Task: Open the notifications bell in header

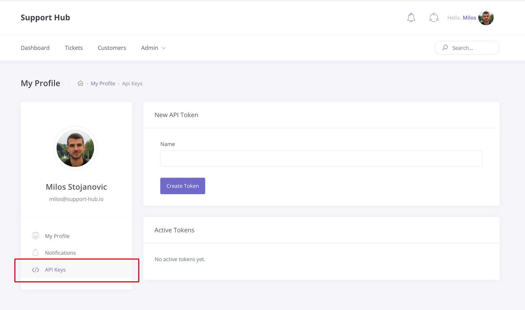Action: coord(411,18)
